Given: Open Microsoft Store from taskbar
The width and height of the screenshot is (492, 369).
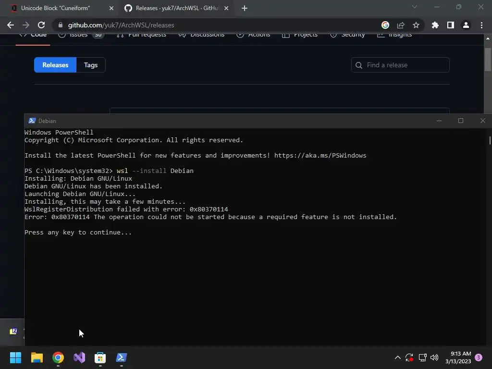Looking at the screenshot, I should [100, 357].
